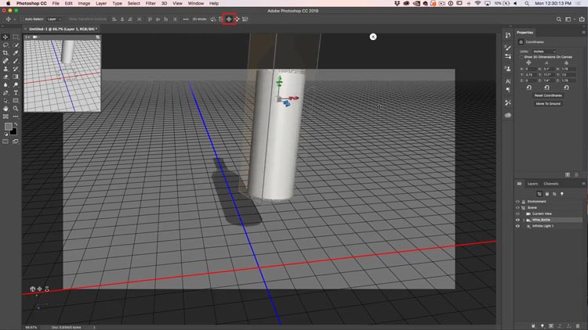Switch to the Channels tab

tap(551, 184)
